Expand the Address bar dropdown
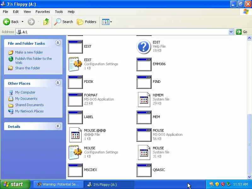 pos(231,32)
